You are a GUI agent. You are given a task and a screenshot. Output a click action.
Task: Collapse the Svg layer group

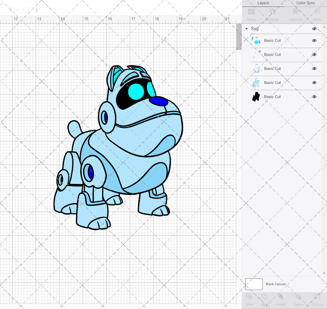click(x=247, y=29)
